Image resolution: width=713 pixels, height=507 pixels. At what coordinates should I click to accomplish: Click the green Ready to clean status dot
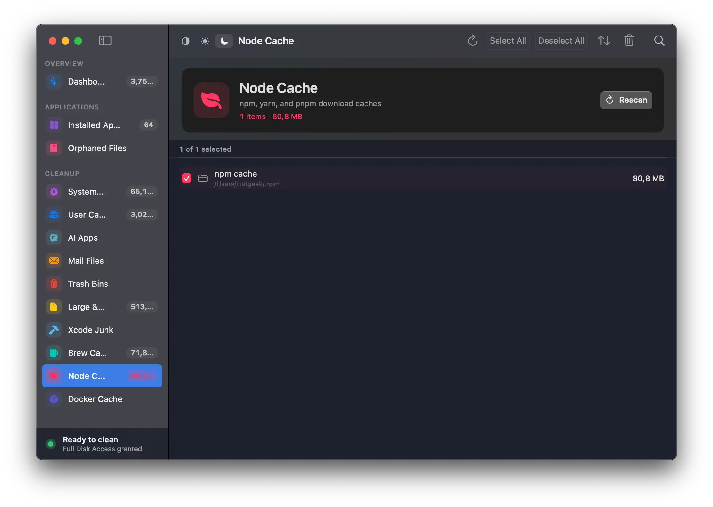click(51, 444)
